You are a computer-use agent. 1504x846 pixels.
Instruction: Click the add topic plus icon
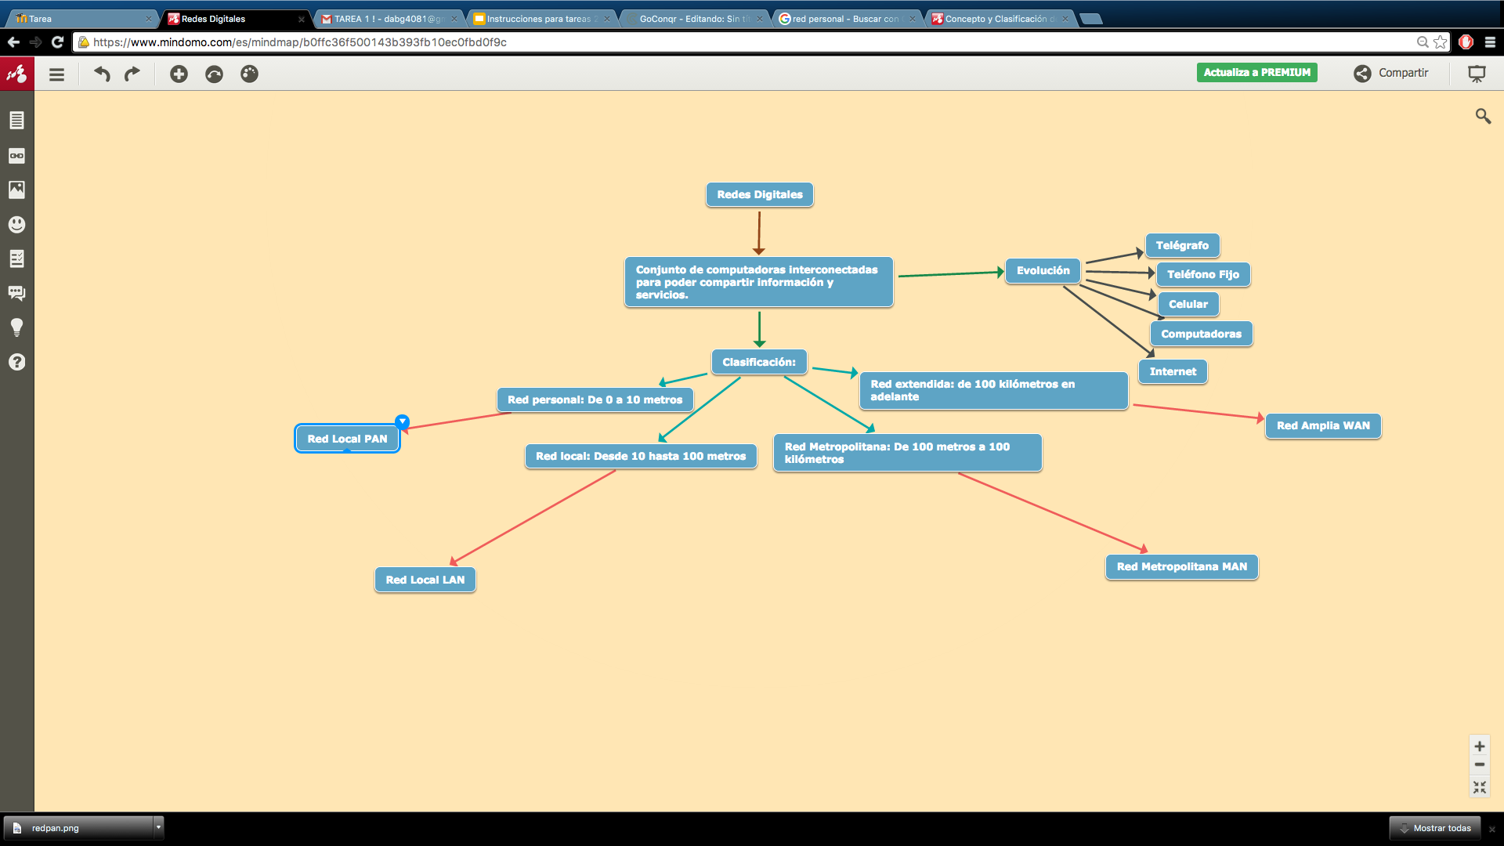tap(179, 74)
